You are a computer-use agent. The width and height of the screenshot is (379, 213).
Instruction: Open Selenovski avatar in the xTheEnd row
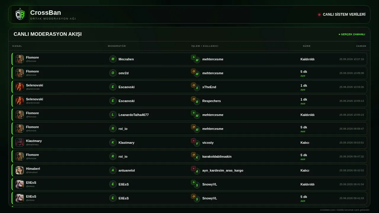tap(20, 87)
